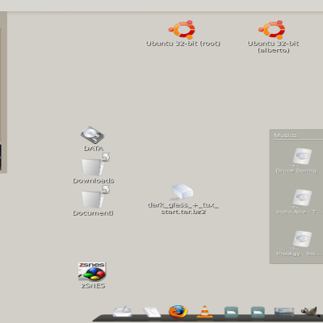Open the teal folder icon beside landscape thumbnail

(x=258, y=312)
